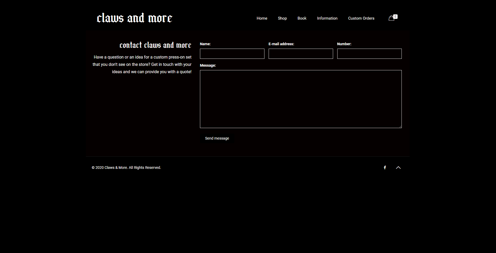Click the 'contact claws and more' heading

pos(155,45)
